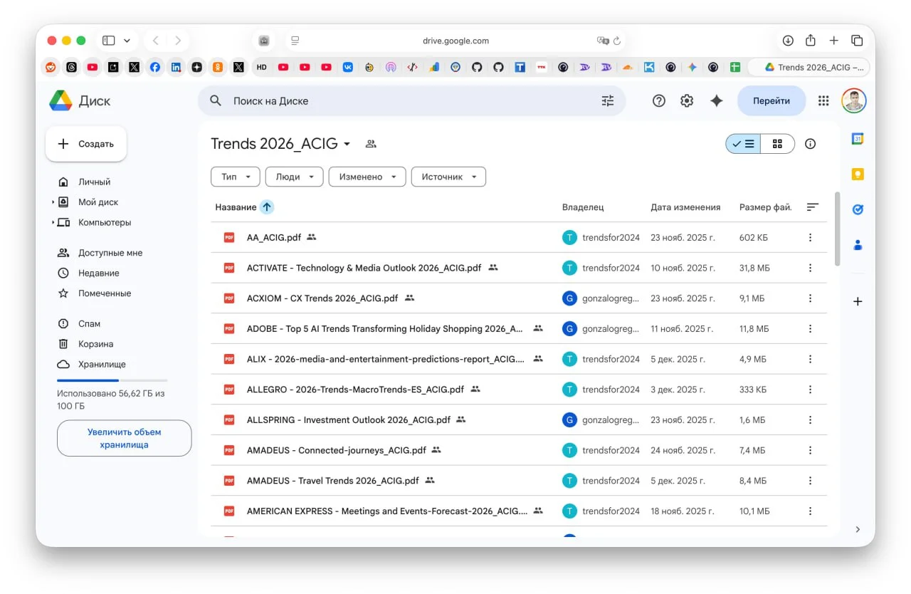Viewport: 911px width, 594px height.
Task: Reverse name sort direction arrow
Action: pyautogui.click(x=267, y=207)
